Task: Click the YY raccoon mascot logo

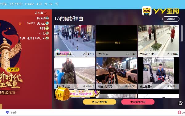Action: point(146,11)
